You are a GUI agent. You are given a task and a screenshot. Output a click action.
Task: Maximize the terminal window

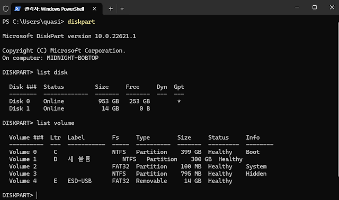pyautogui.click(x=315, y=7)
